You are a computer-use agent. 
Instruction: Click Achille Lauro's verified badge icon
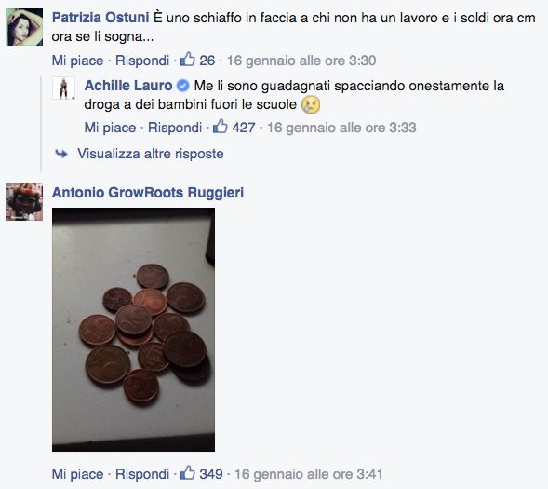pos(182,86)
